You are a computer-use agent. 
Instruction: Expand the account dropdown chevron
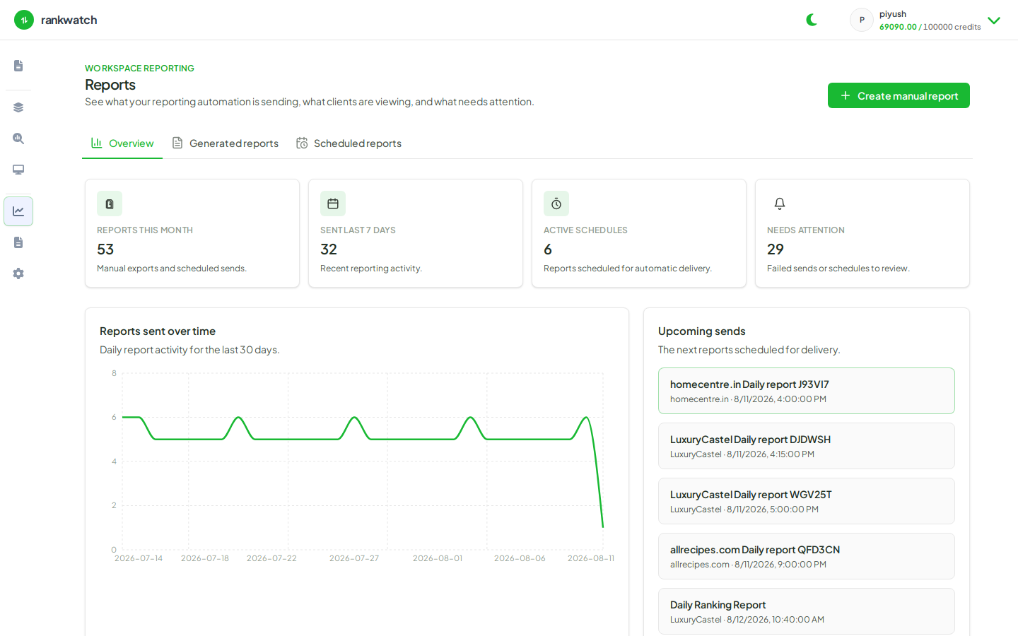(994, 20)
